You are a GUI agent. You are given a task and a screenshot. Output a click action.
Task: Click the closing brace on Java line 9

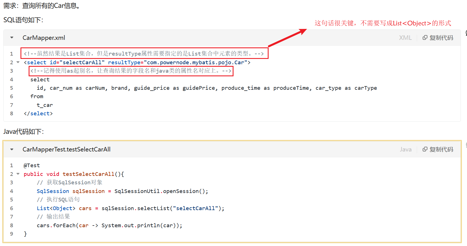(x=25, y=234)
